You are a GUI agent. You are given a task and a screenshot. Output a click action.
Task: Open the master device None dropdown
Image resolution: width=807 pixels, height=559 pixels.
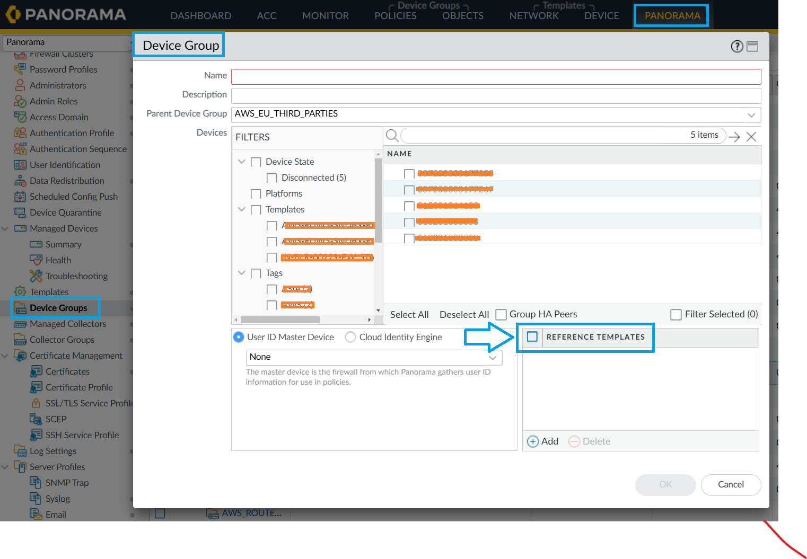493,358
